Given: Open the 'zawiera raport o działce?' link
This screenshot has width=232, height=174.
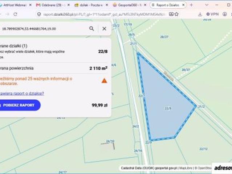Looking at the screenshot, I should coord(22,94).
